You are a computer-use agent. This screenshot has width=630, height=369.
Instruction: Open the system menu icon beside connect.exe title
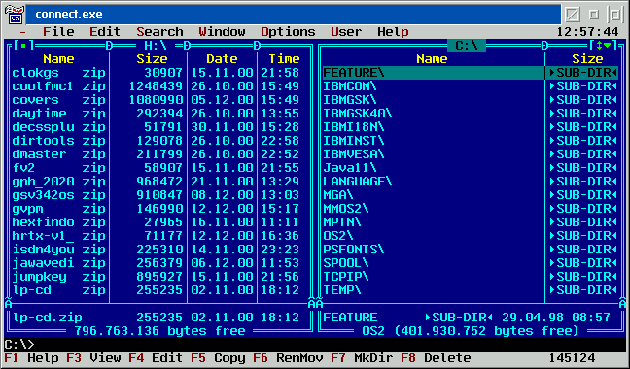[14, 15]
